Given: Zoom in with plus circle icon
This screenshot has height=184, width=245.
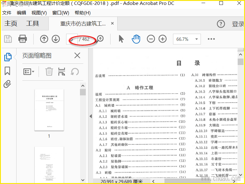Looking at the screenshot, I should click(163, 39).
